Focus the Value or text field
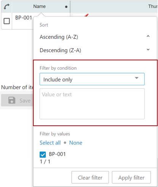Image resolution: width=158 pixels, height=187 pixels. (x=92, y=104)
